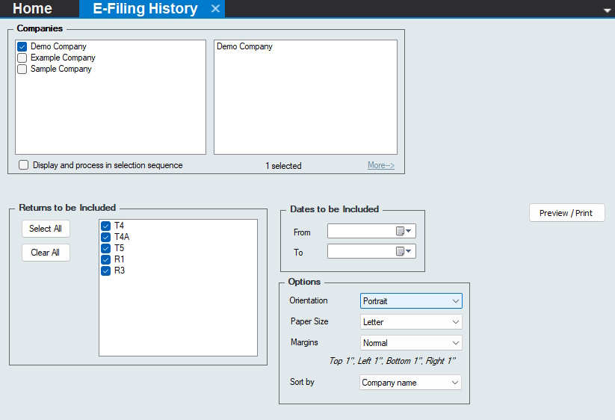Uncheck the R3 return checkbox
Viewport: 615px width, 420px height.
pyautogui.click(x=105, y=271)
